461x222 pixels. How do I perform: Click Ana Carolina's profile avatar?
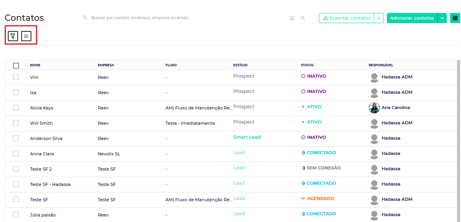tap(374, 107)
